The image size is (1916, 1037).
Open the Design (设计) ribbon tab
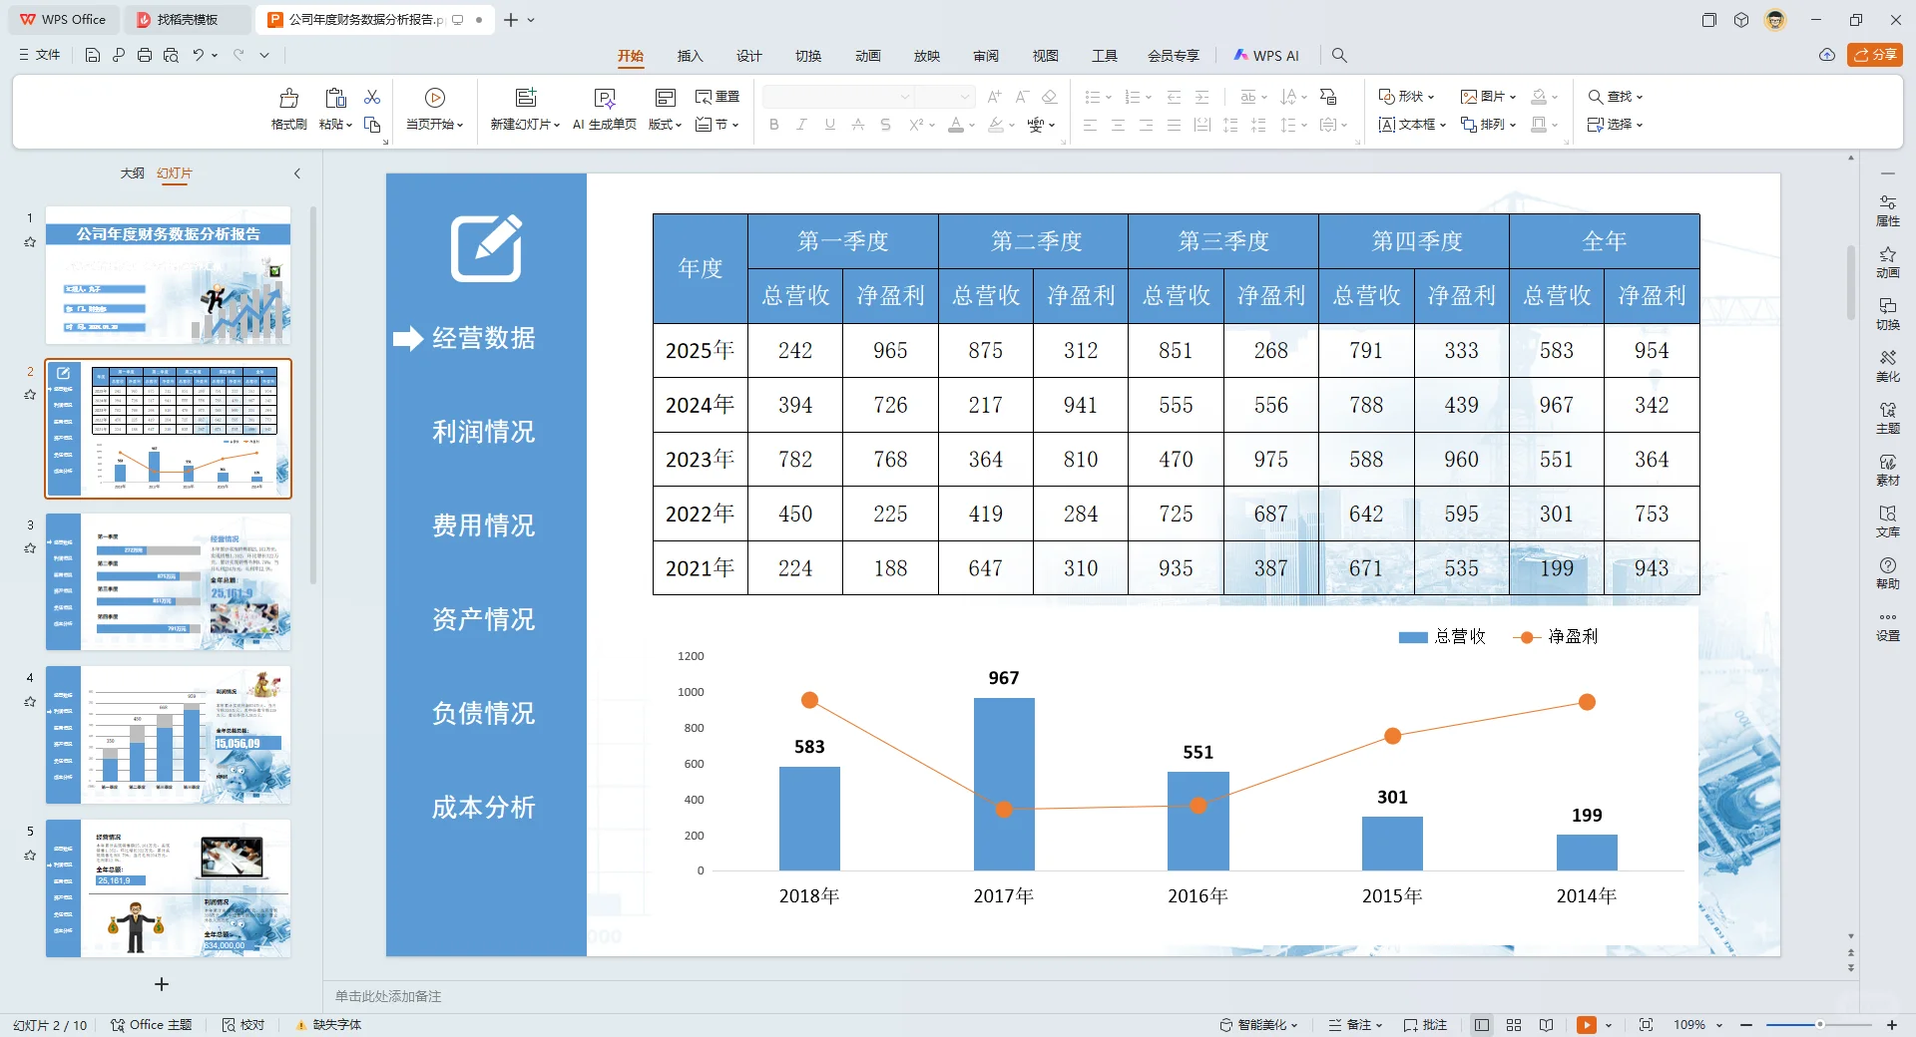coord(748,56)
